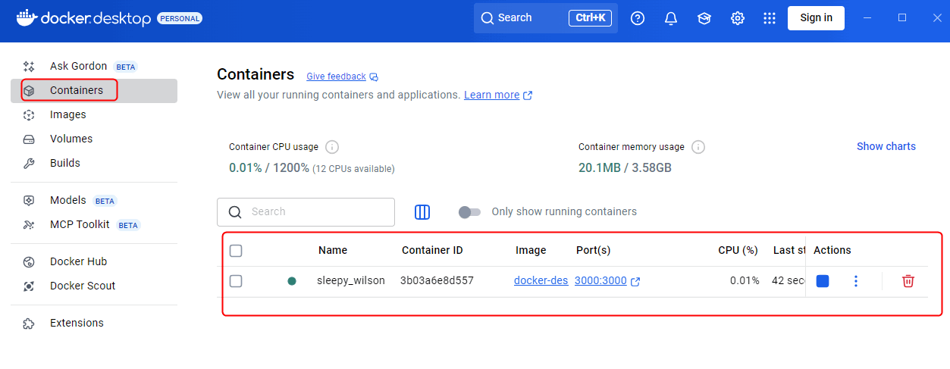Viewport: 950px width, 369px height.
Task: Open the Images section in sidebar
Action: pos(67,114)
